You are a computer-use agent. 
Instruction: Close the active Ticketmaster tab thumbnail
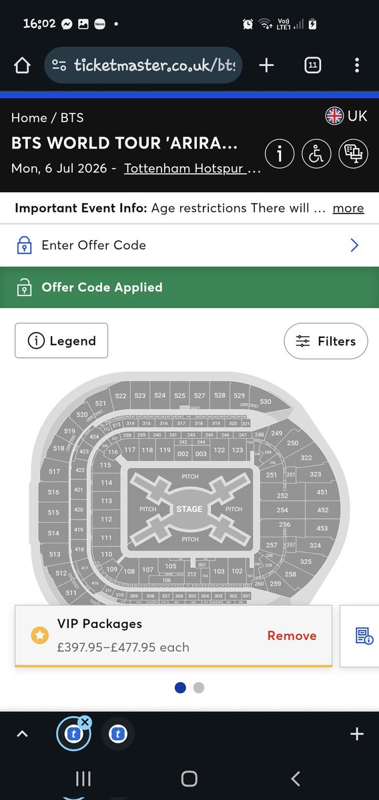click(x=85, y=722)
